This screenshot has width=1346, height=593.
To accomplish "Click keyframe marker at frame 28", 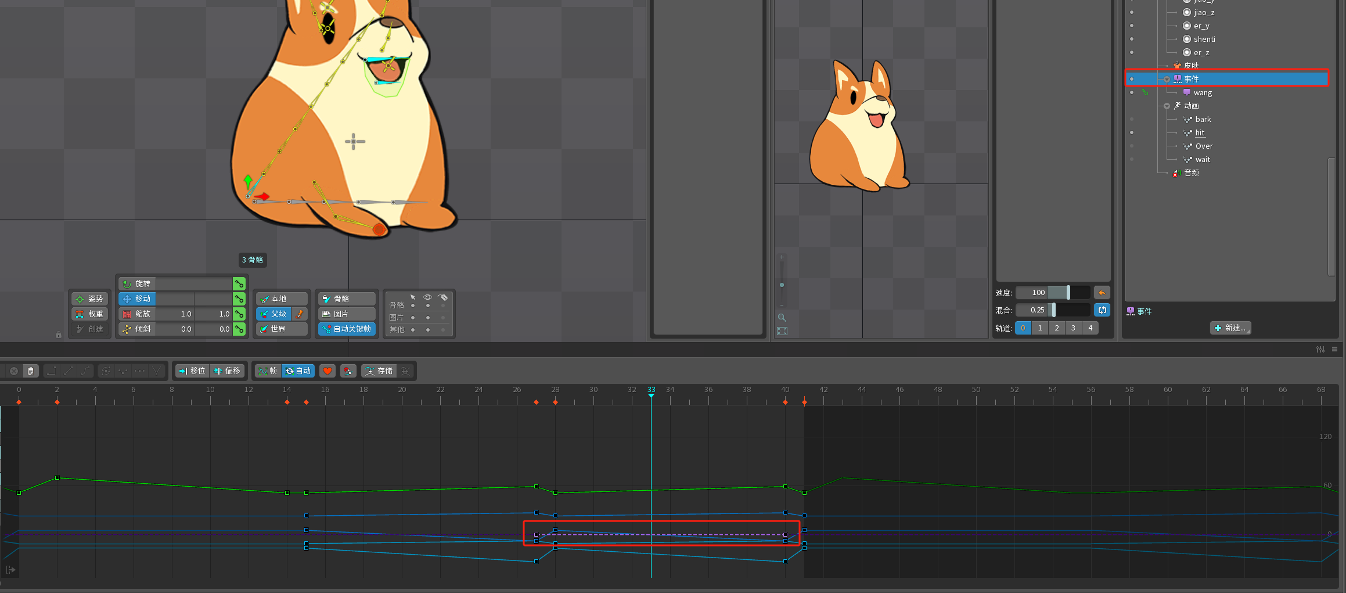I will click(x=556, y=402).
